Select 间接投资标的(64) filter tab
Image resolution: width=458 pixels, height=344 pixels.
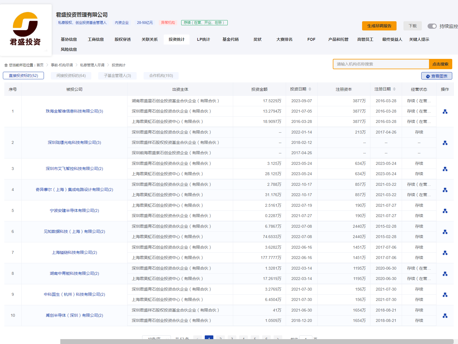coord(71,76)
